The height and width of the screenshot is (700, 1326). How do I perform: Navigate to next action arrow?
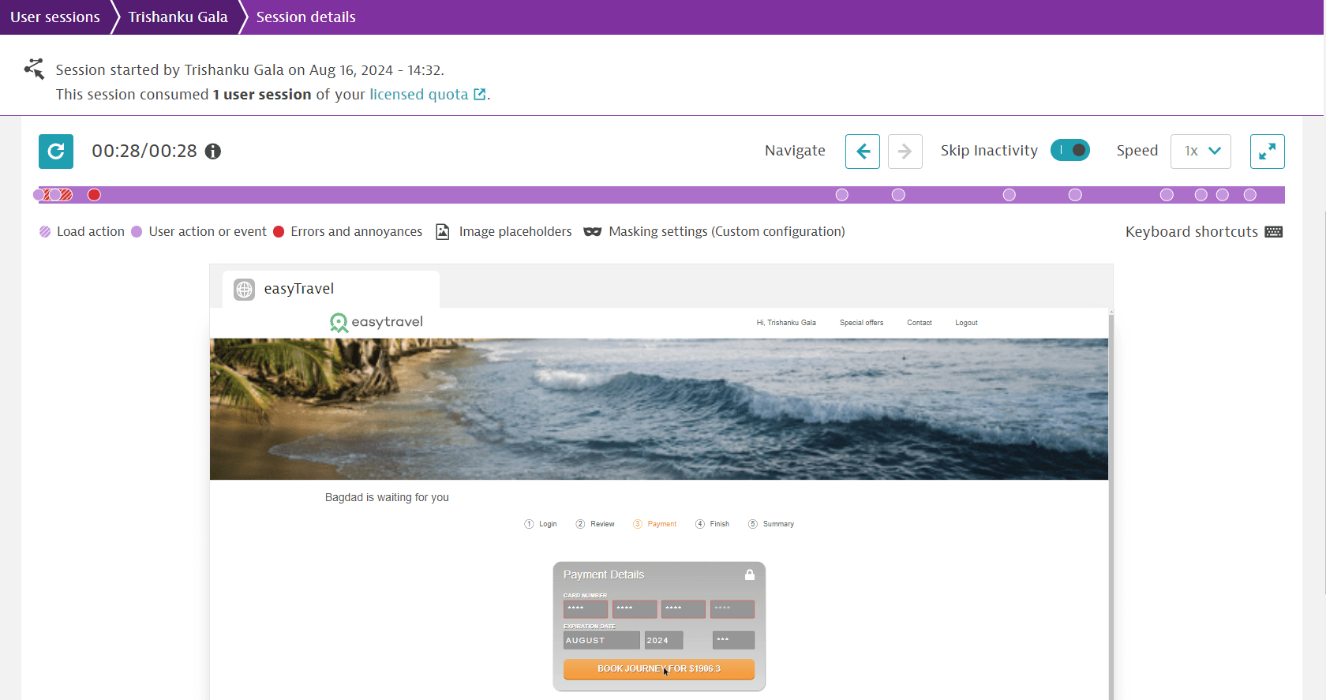pyautogui.click(x=905, y=152)
